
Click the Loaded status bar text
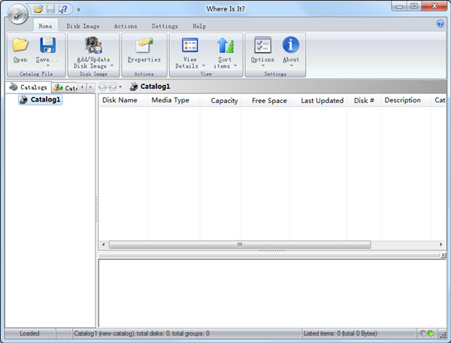coord(29,333)
